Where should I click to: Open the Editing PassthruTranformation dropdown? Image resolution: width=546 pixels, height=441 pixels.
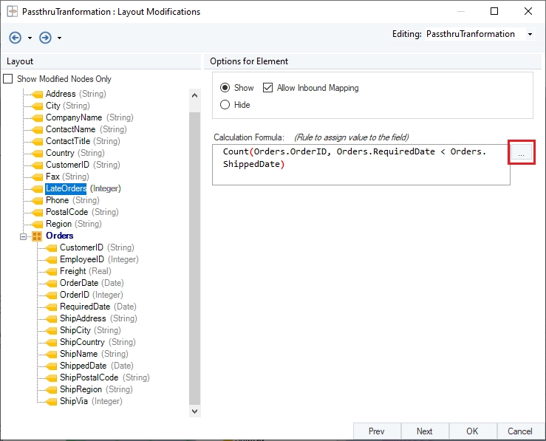pyautogui.click(x=530, y=35)
